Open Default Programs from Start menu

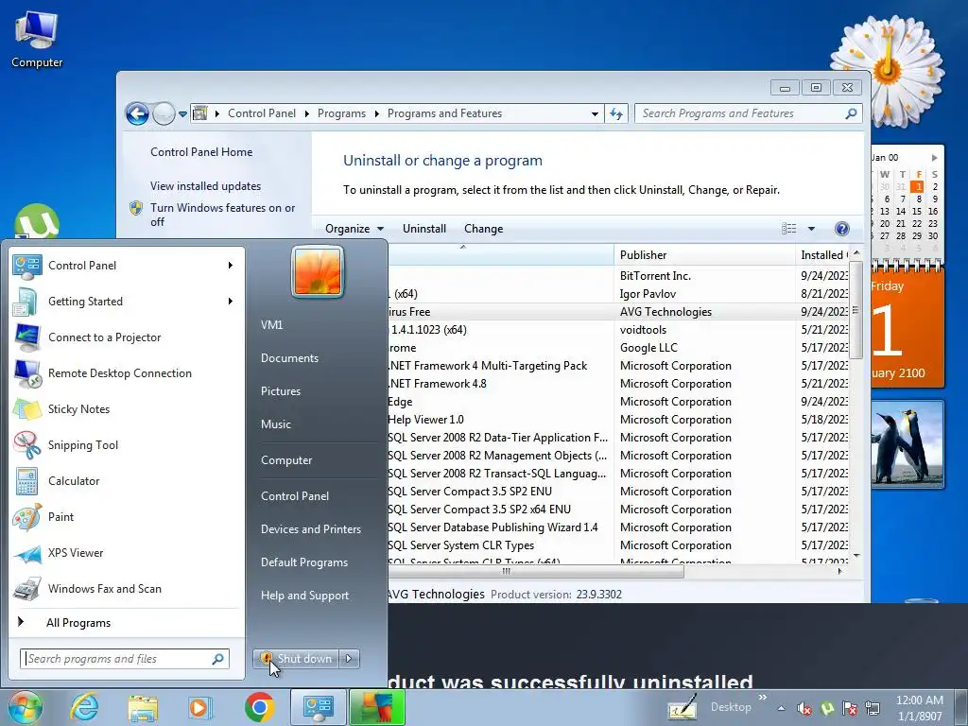[x=303, y=562]
